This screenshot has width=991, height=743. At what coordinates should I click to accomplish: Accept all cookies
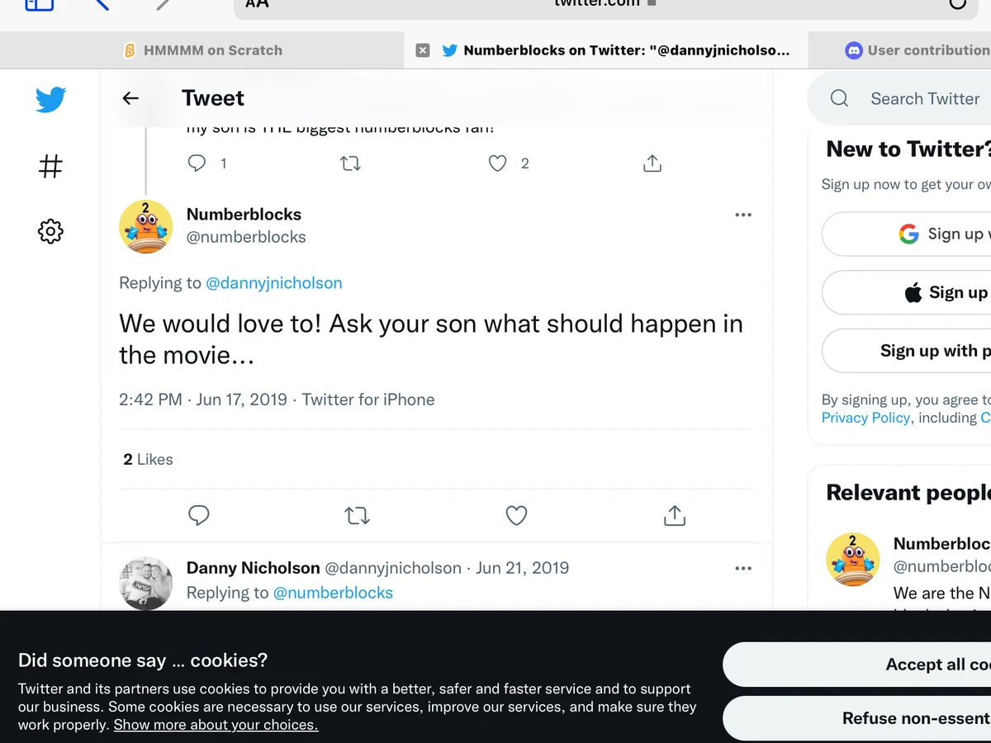(917, 665)
